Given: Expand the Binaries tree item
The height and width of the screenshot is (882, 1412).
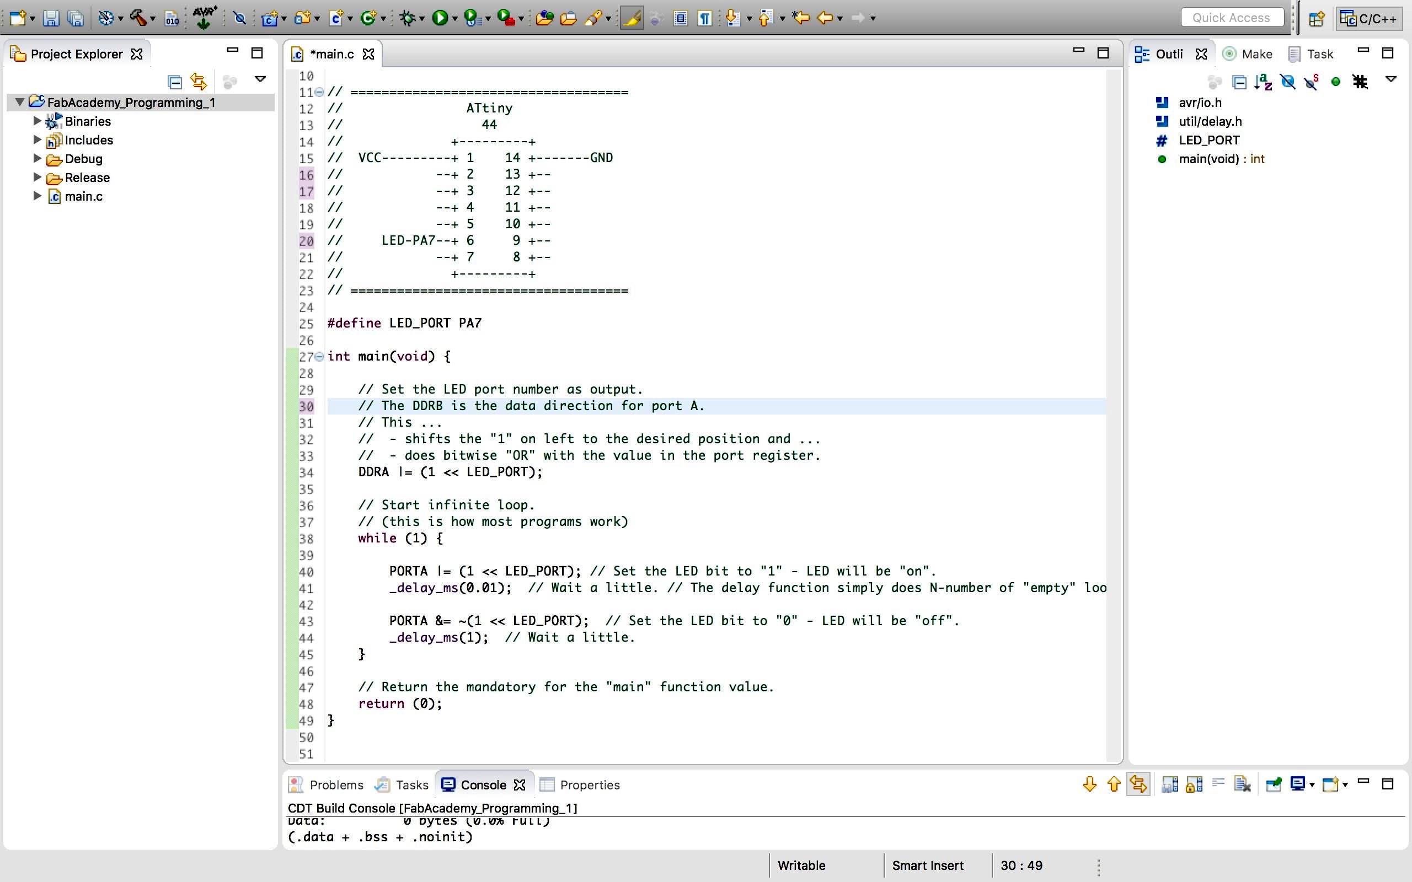Looking at the screenshot, I should click(36, 121).
